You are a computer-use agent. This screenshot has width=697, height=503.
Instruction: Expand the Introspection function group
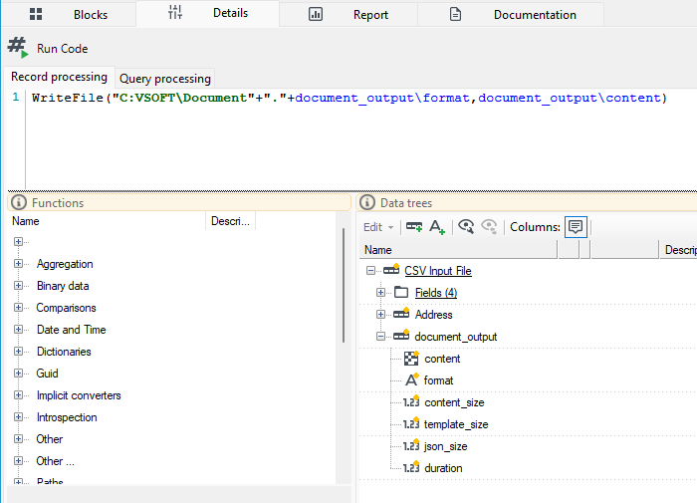18,416
